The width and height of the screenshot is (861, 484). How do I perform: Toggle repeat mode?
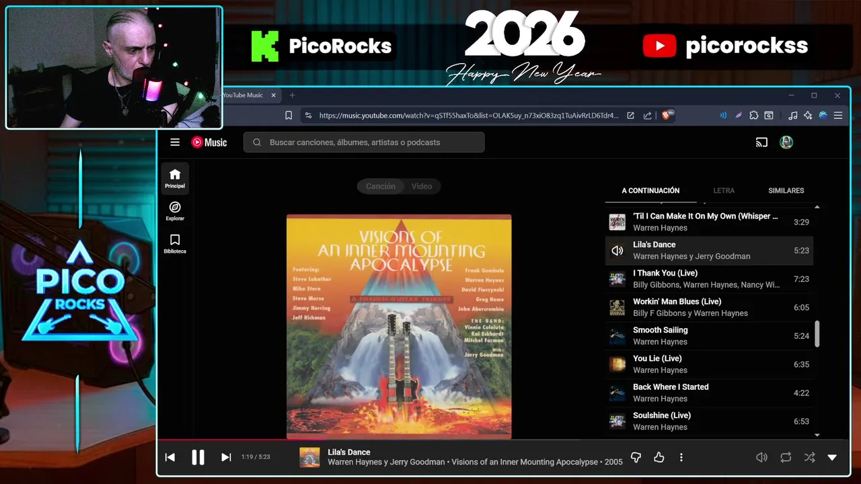[x=786, y=457]
